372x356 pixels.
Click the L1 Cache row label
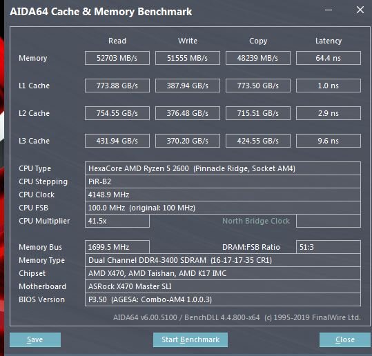[34, 86]
